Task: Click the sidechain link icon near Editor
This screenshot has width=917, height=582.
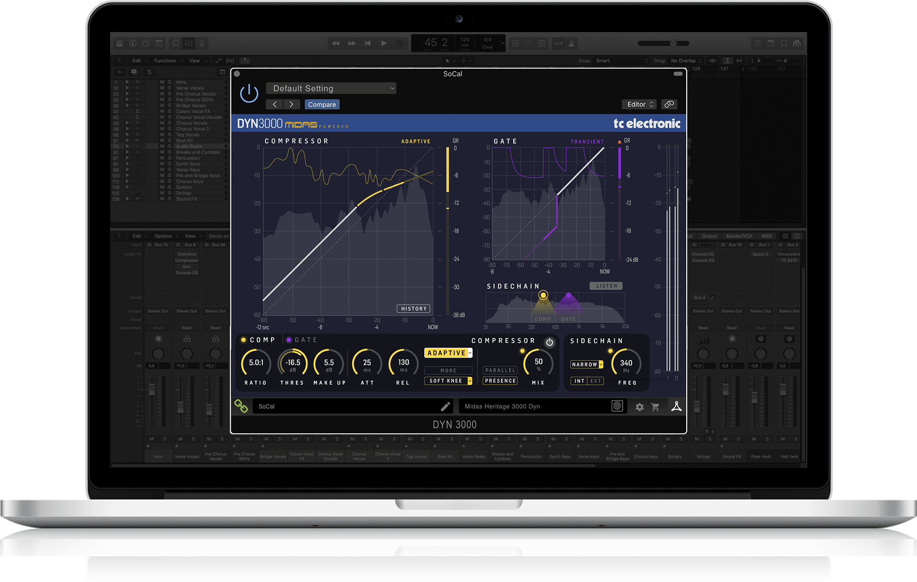Action: coord(669,104)
